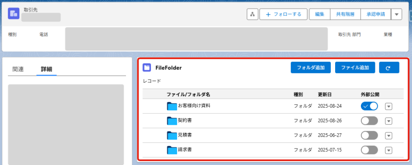Viewport: 412px width, 165px height.
Task: Switch to the 関連 tab
Action: (18, 69)
